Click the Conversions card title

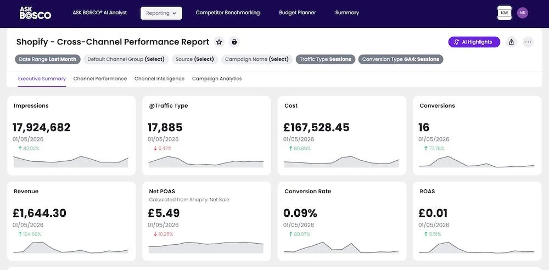click(437, 105)
